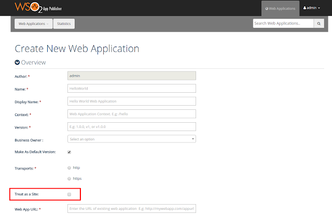Select the https transport radio button

click(69, 179)
